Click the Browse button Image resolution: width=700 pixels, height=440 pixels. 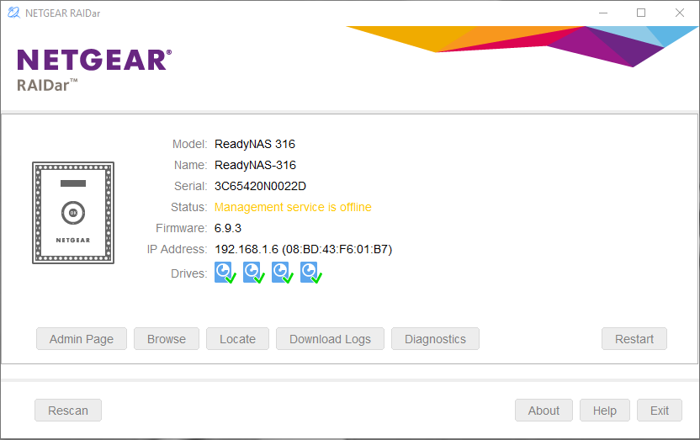tap(167, 339)
